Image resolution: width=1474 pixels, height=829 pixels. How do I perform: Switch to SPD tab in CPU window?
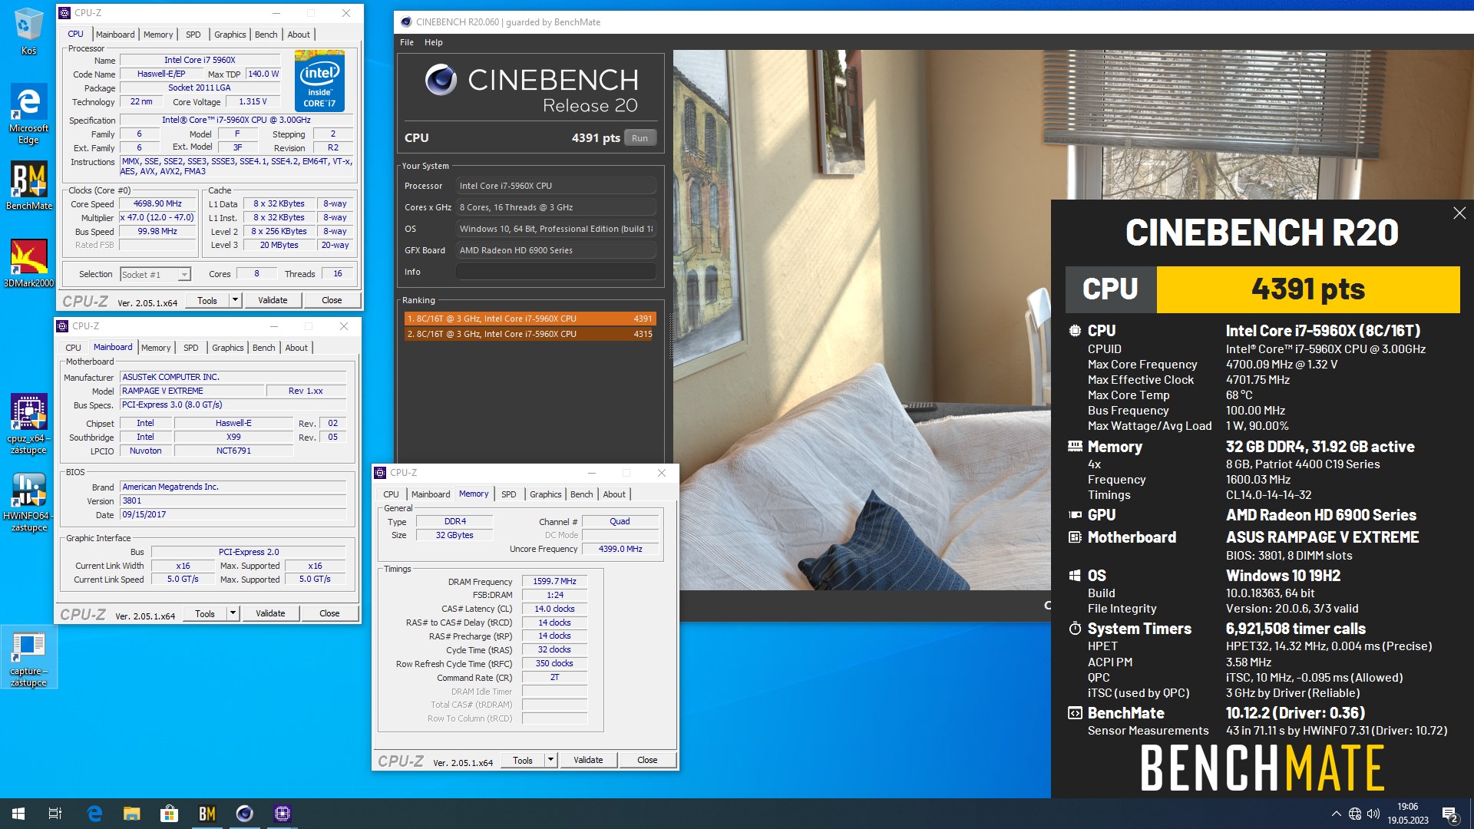[x=193, y=35]
